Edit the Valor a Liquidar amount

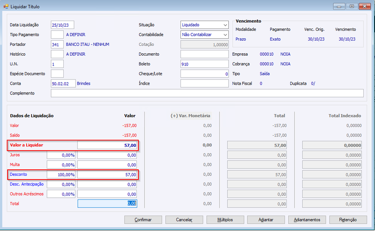click(x=107, y=145)
